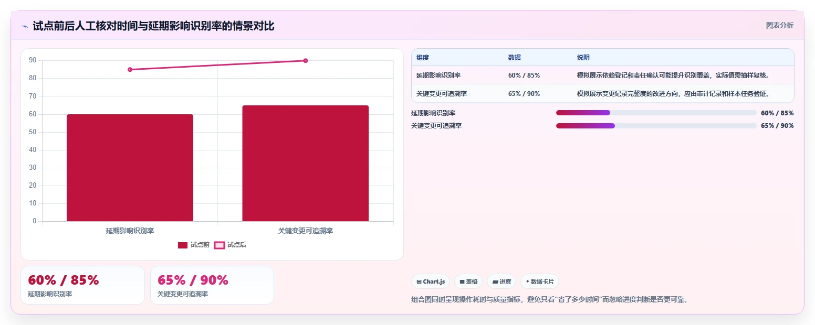The height and width of the screenshot is (325, 815).
Task: Click the lightning icon beside the title
Action: coord(25,26)
